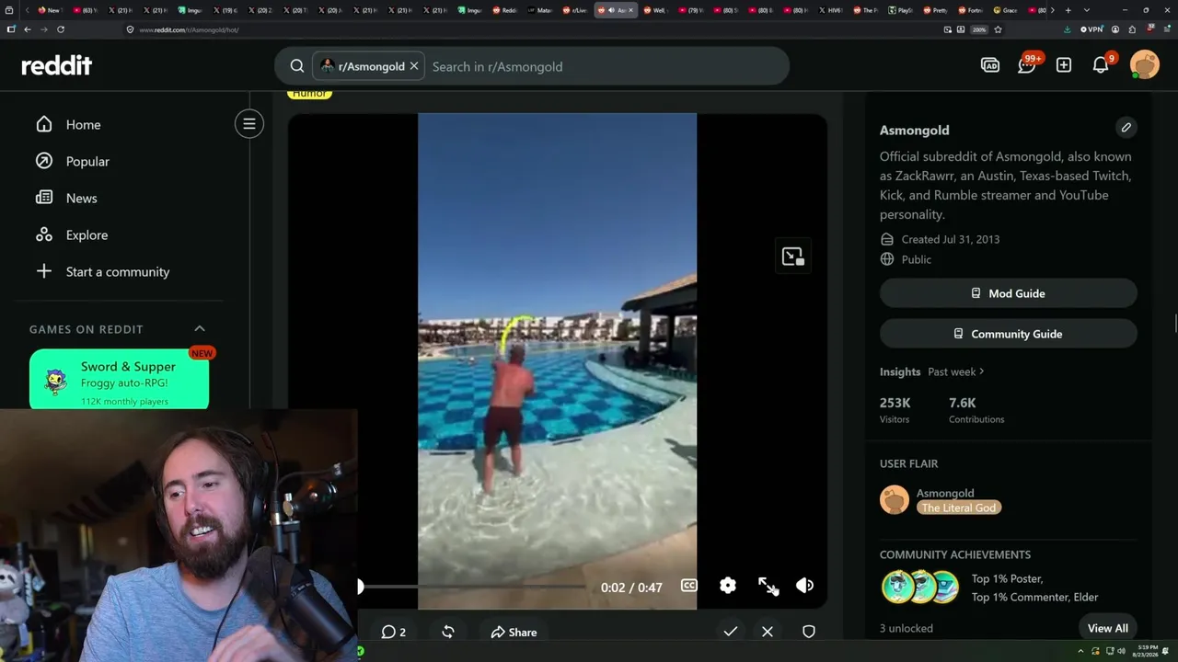Open the Advertise icon in header
Viewport: 1178px width, 662px height.
tap(990, 65)
